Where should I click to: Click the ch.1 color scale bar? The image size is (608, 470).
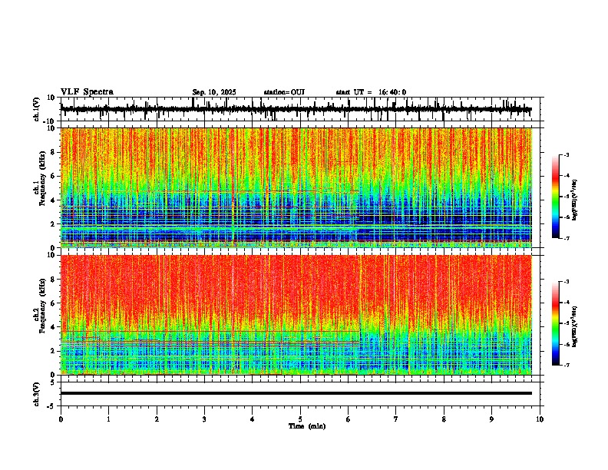pos(556,197)
